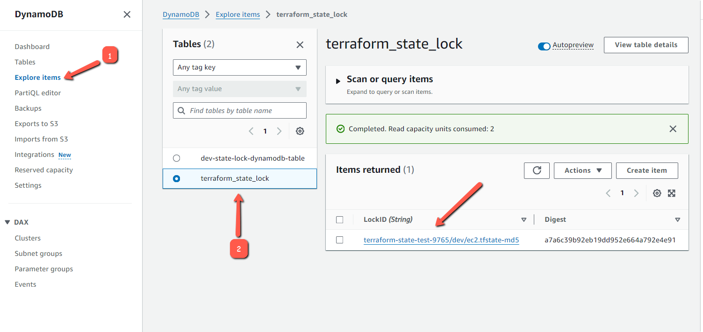Open the tables list settings gear
Screen dimensions: 703x332
[300, 131]
